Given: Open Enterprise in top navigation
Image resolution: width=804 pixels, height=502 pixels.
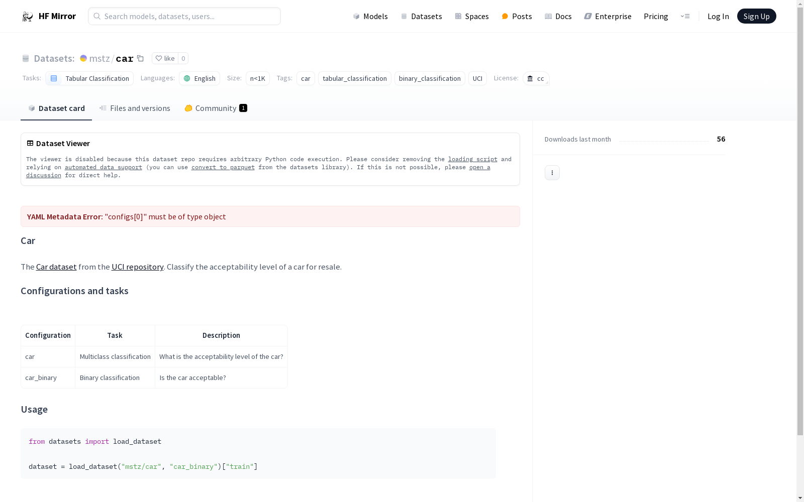Looking at the screenshot, I should [608, 16].
